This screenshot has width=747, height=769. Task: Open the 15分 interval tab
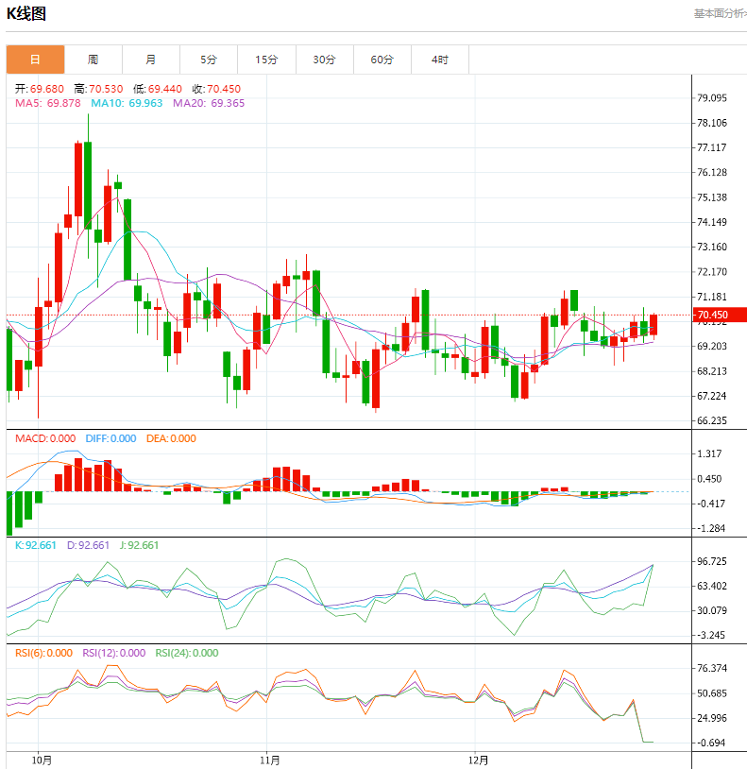pyautogui.click(x=266, y=60)
